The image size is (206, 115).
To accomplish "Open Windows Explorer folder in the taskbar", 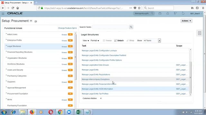I will (23, 112).
